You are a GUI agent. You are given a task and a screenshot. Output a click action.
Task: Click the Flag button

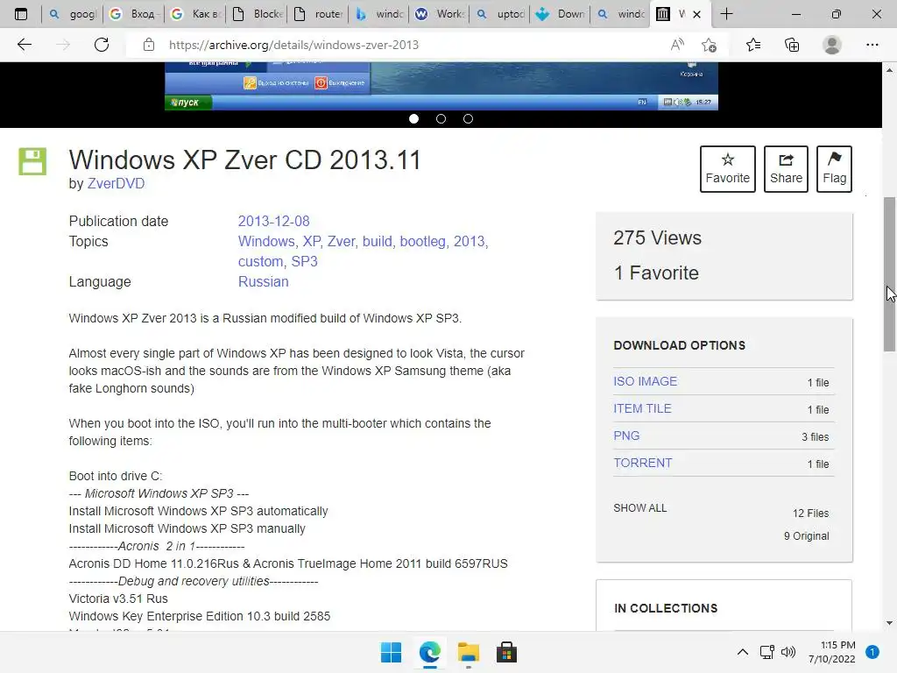click(x=834, y=169)
